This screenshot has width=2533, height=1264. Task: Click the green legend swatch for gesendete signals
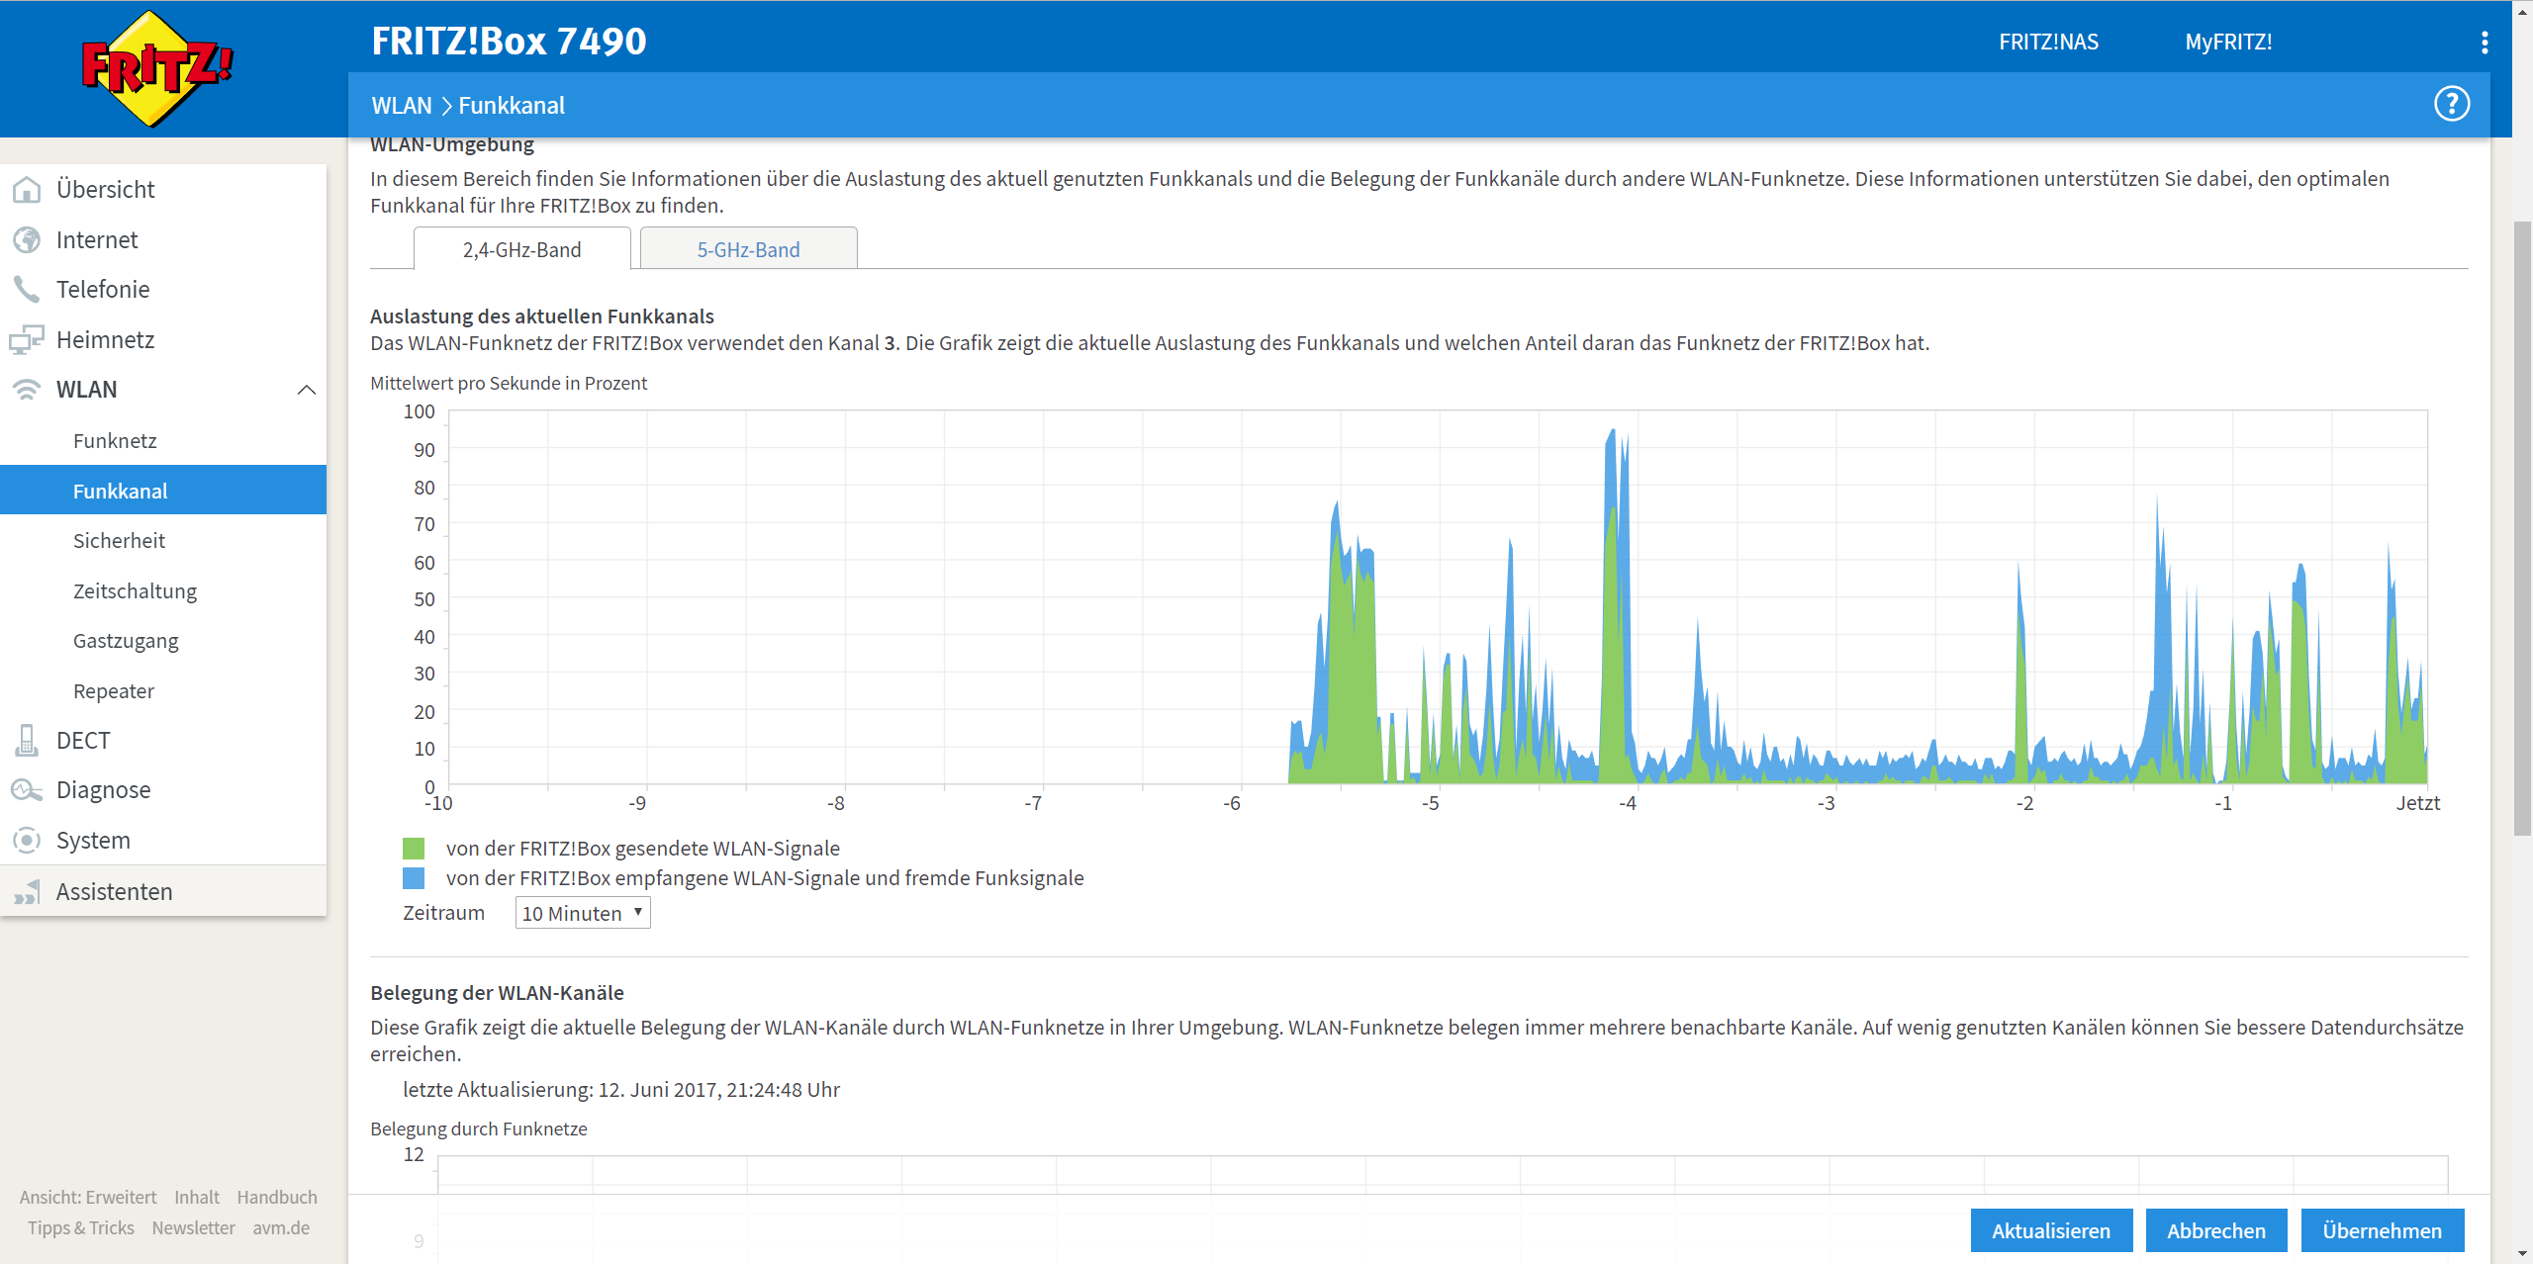coord(414,848)
